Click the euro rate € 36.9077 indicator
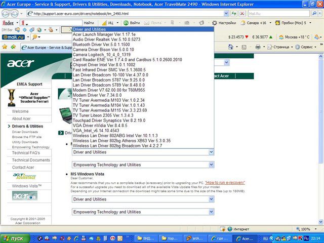The image size is (324, 243). pyautogui.click(x=262, y=37)
